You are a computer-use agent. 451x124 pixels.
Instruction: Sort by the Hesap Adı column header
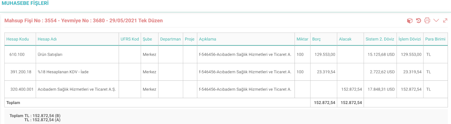click(x=47, y=39)
